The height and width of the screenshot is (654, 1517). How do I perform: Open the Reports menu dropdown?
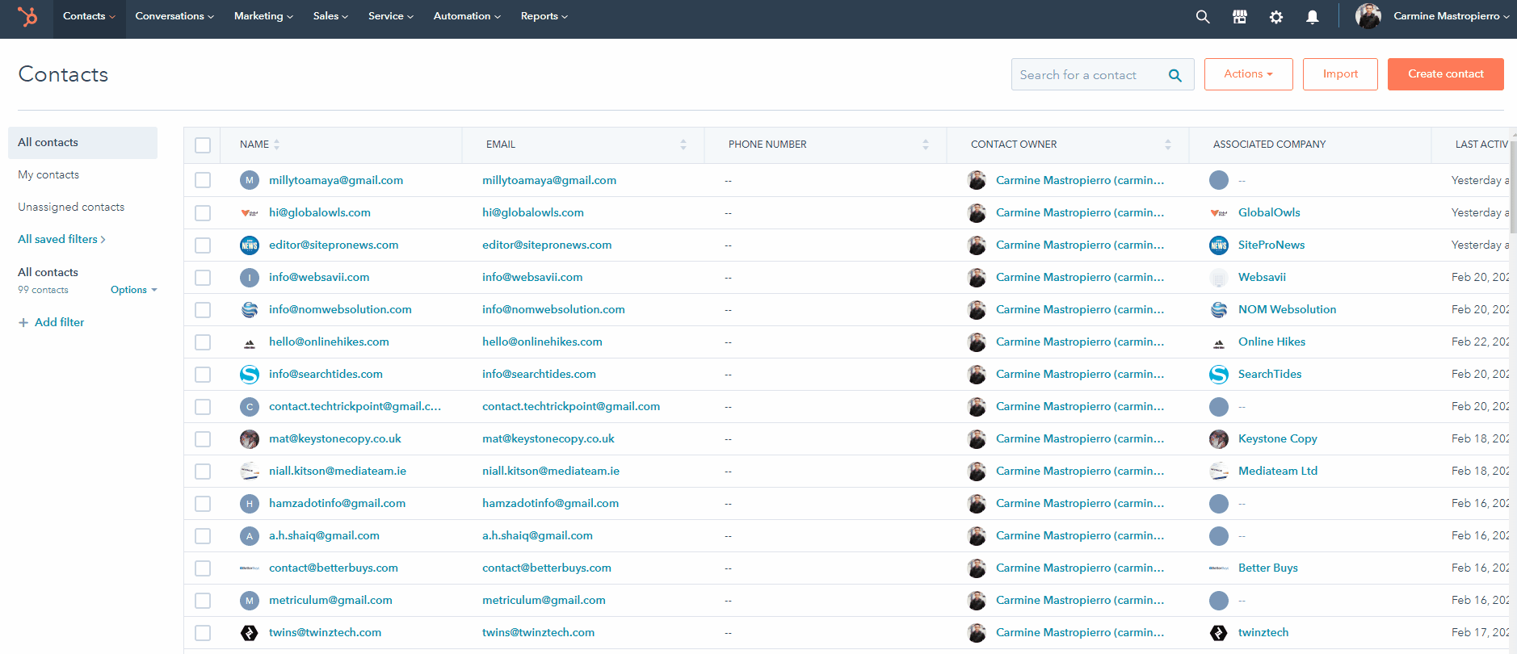(x=544, y=16)
